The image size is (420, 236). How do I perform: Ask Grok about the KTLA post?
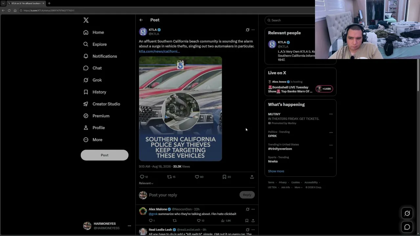click(248, 30)
